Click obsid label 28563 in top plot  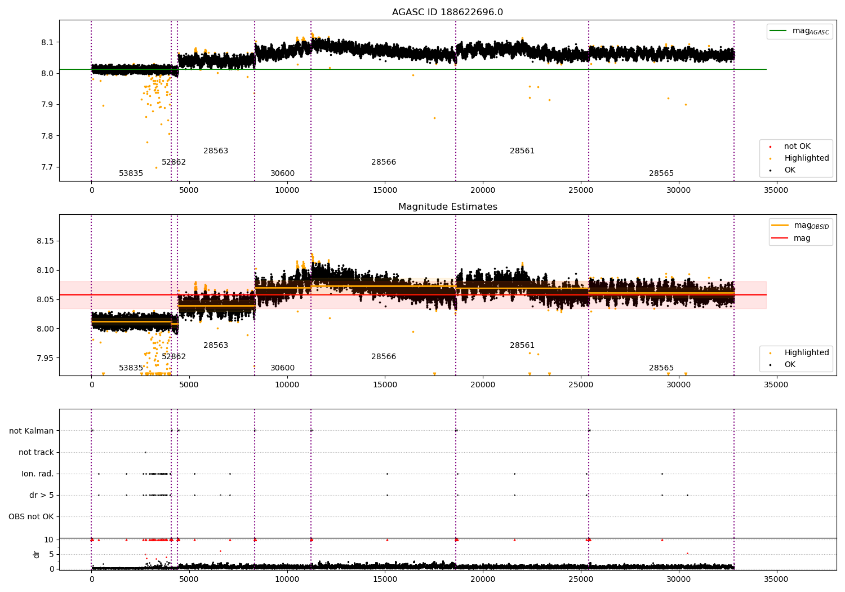tap(216, 151)
